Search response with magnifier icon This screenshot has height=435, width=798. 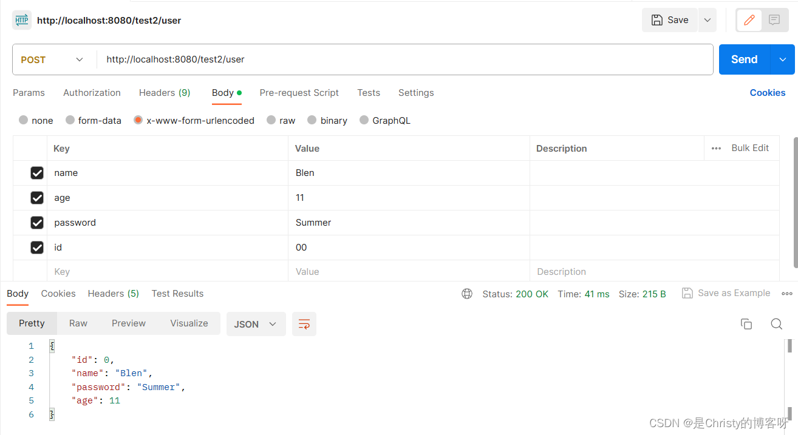pos(776,324)
